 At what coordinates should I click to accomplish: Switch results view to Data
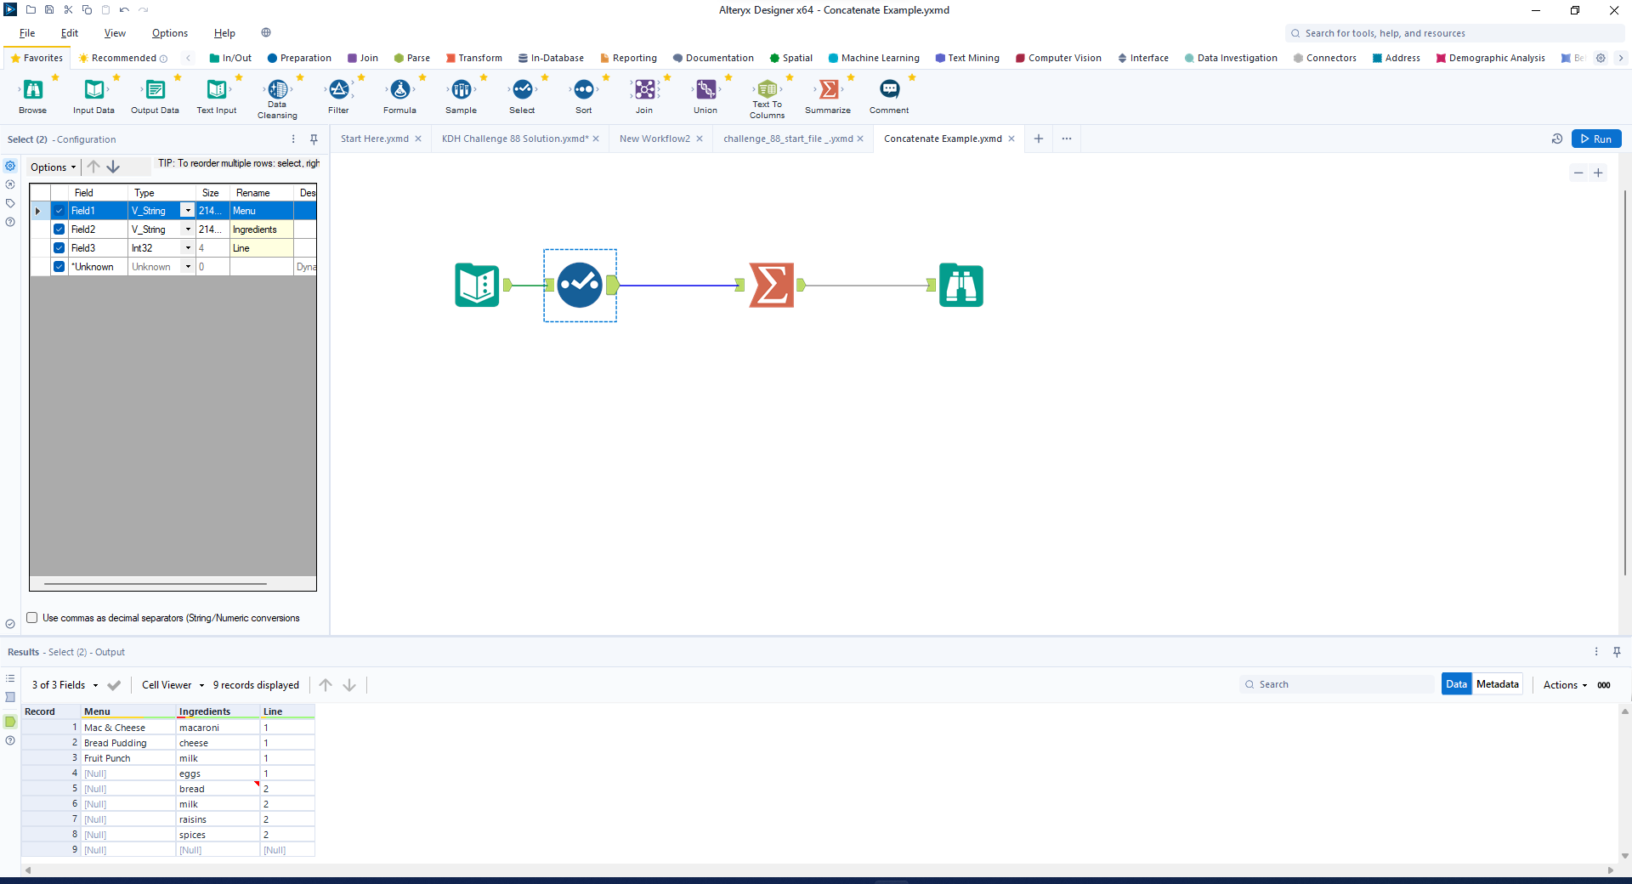(1457, 684)
